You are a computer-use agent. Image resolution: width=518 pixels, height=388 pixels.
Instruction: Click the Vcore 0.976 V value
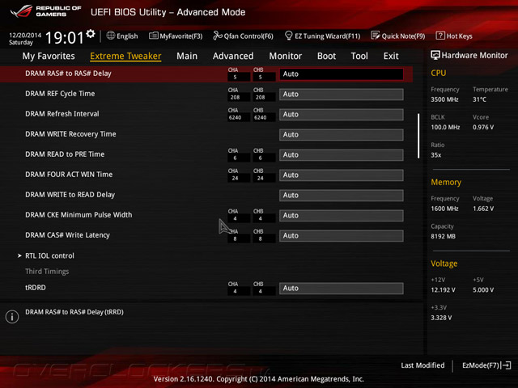[x=483, y=128]
